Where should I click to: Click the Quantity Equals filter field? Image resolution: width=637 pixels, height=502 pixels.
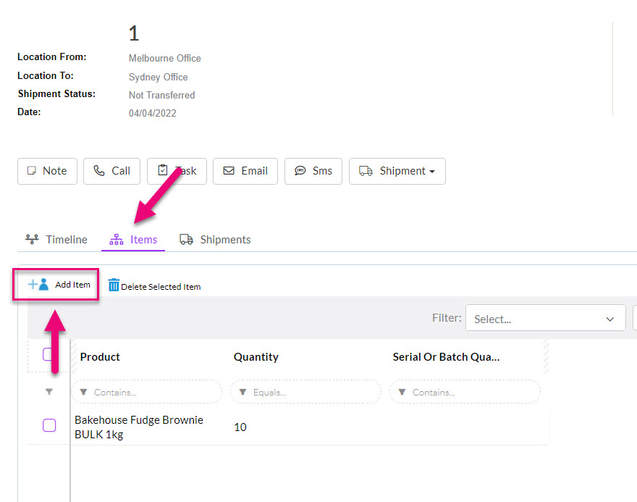coord(305,392)
